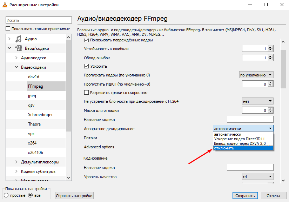Choose "отключить" in hardware decoding list
289x202 pixels.
point(243,148)
